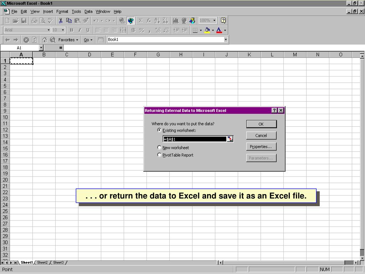This screenshot has width=365, height=274.
Task: Open the Borders dropdown arrow
Action: (201, 30)
